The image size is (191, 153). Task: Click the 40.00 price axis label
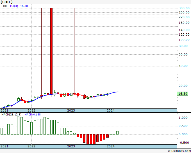[183, 66]
